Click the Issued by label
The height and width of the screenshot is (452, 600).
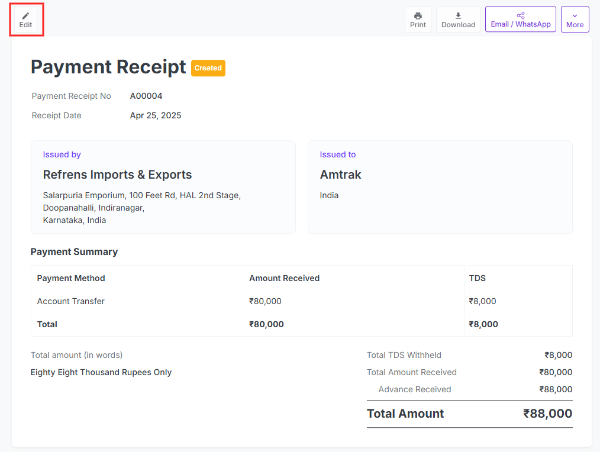pyautogui.click(x=62, y=154)
